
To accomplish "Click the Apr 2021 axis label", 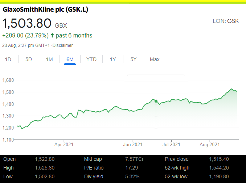I will coord(64,144).
